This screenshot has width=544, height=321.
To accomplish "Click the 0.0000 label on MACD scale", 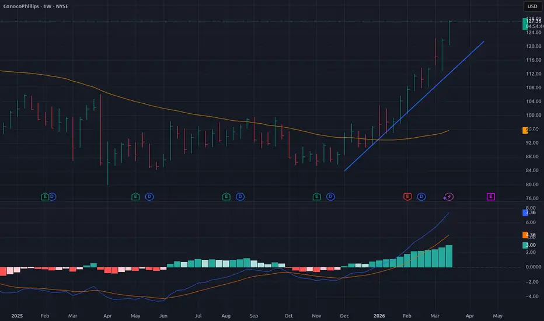I will pos(533,267).
